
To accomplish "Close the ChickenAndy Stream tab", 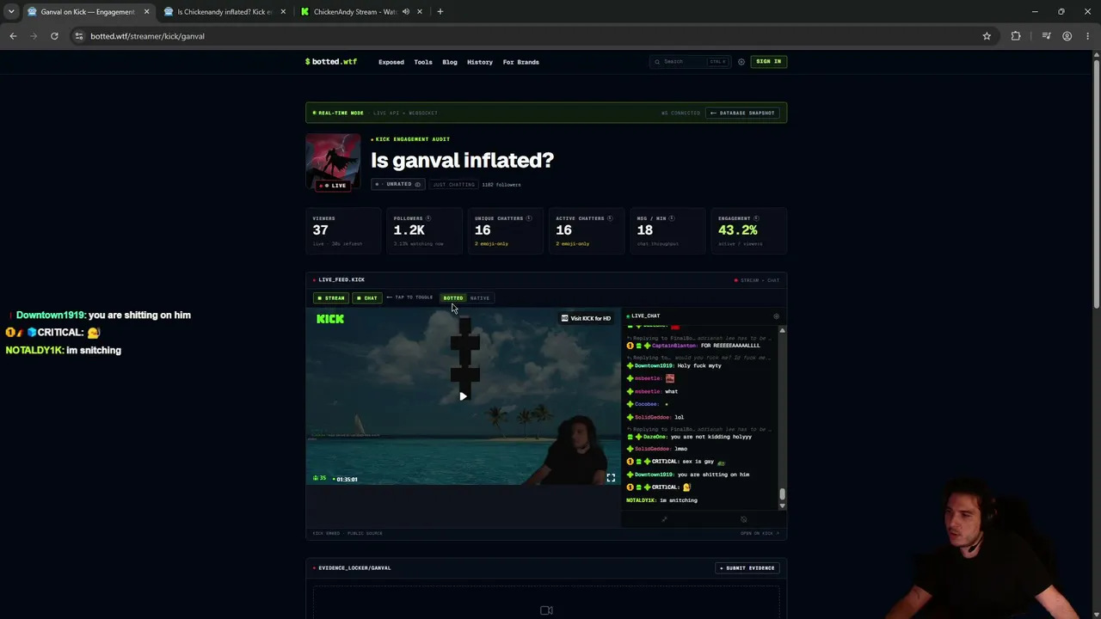I will click(420, 12).
